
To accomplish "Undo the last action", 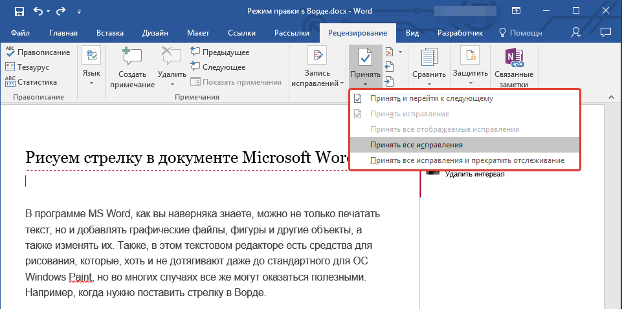I will [x=38, y=12].
